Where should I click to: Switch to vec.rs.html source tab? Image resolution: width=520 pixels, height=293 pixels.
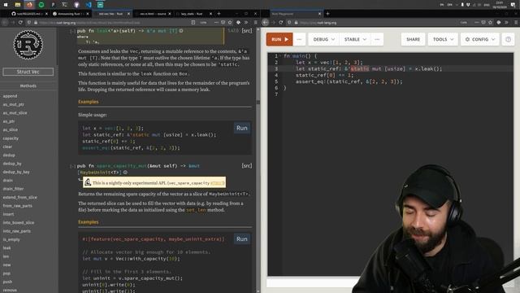point(153,14)
